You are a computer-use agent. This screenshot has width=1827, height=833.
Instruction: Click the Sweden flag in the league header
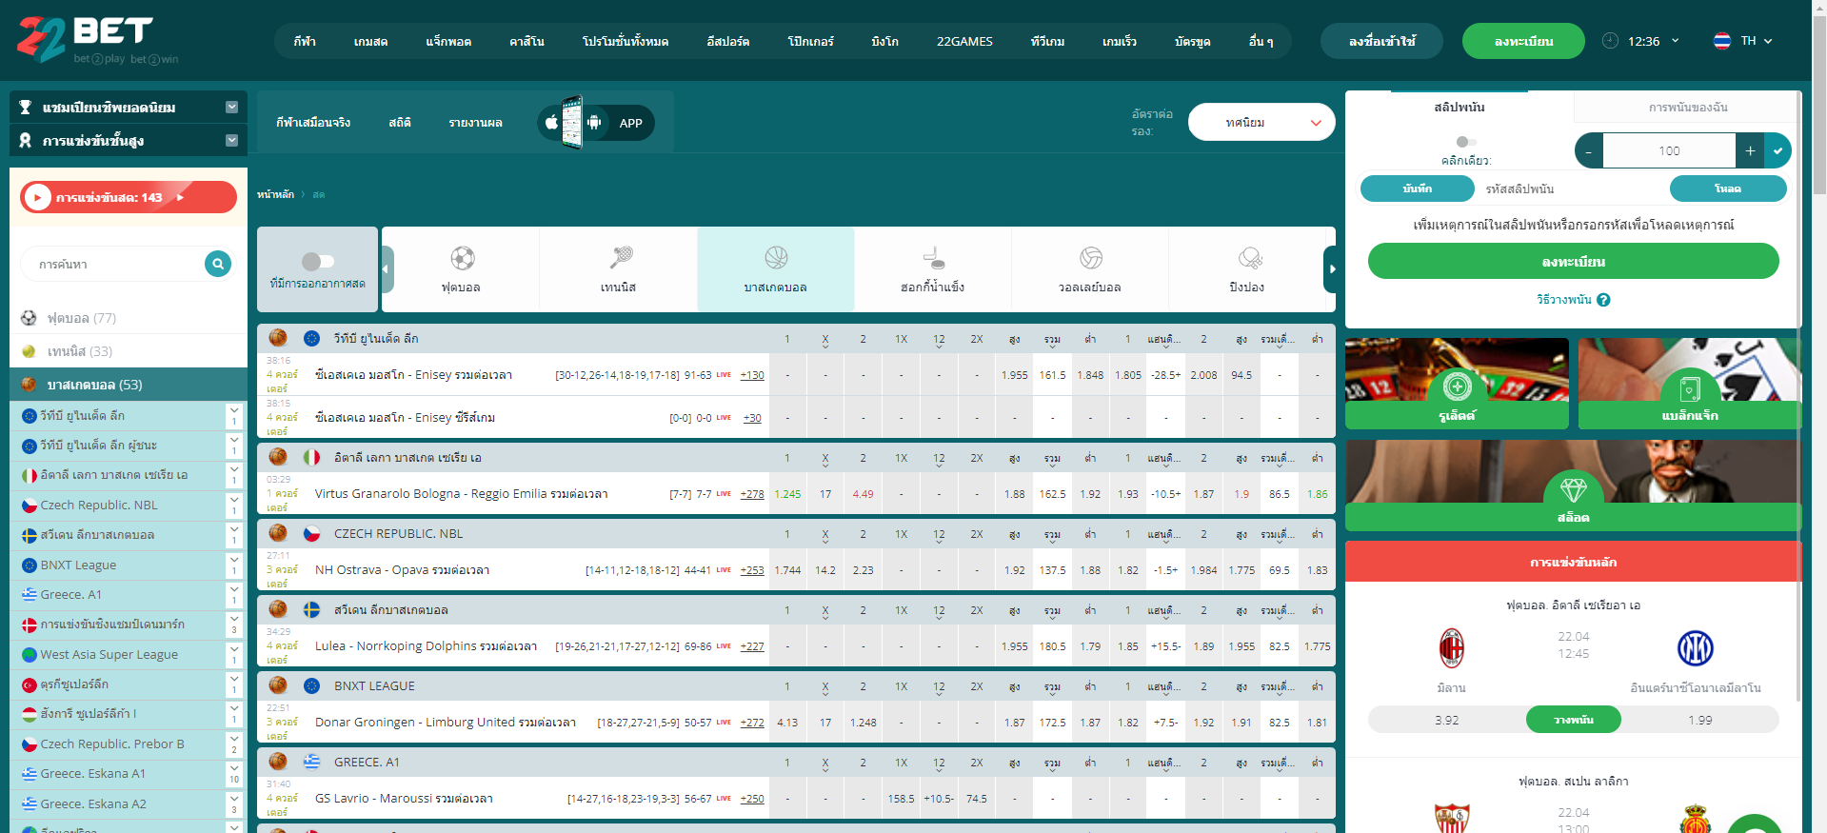coord(311,609)
